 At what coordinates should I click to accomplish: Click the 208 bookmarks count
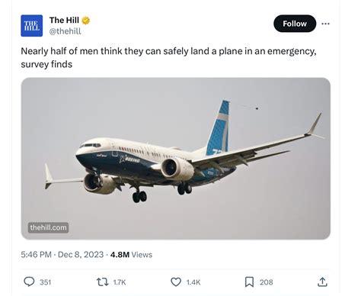click(267, 282)
